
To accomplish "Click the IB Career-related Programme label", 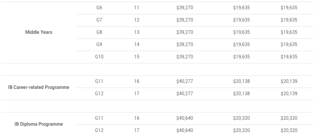I will pyautogui.click(x=39, y=87).
